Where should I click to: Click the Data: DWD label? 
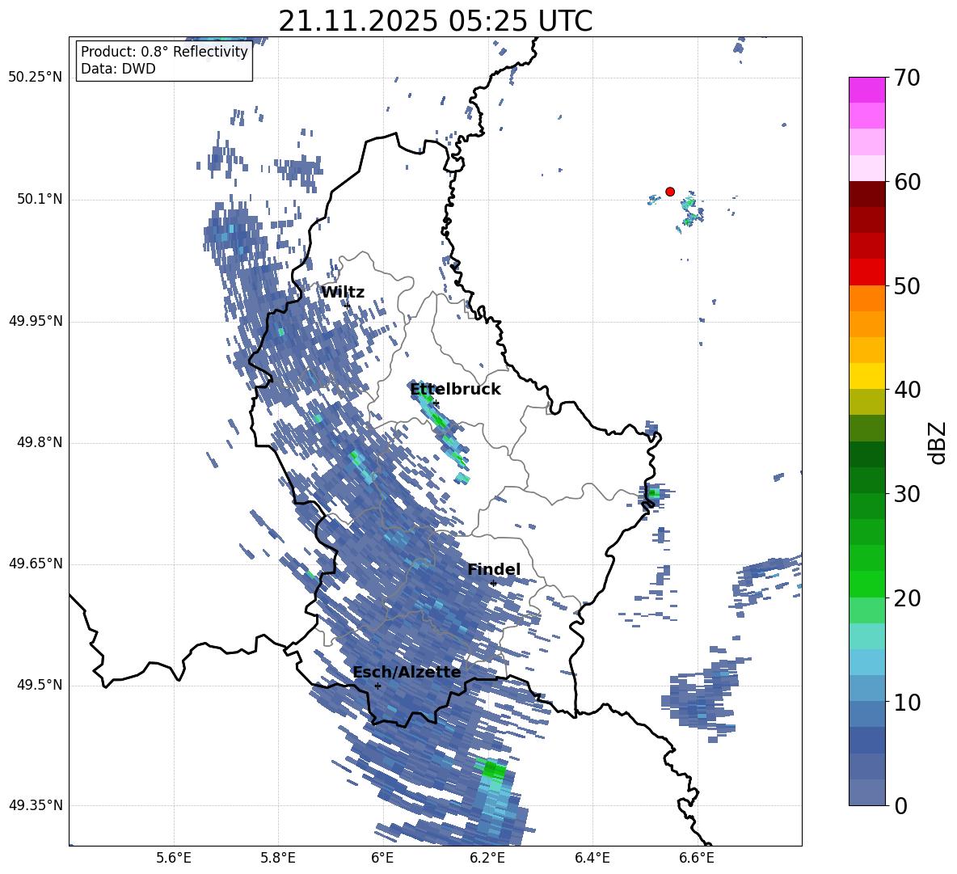click(118, 69)
